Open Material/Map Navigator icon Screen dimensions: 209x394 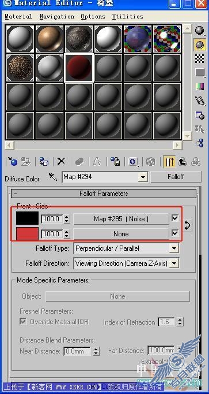(199, 143)
